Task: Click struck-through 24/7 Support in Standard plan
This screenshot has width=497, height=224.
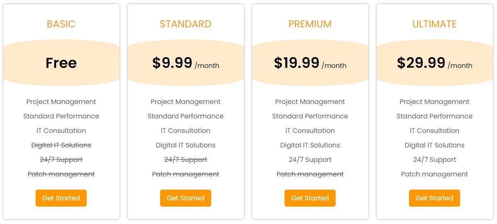Action: (x=185, y=160)
